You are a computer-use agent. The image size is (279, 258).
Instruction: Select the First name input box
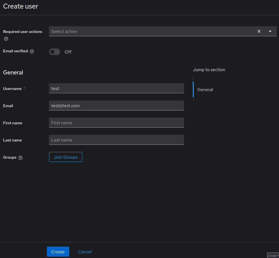click(116, 123)
